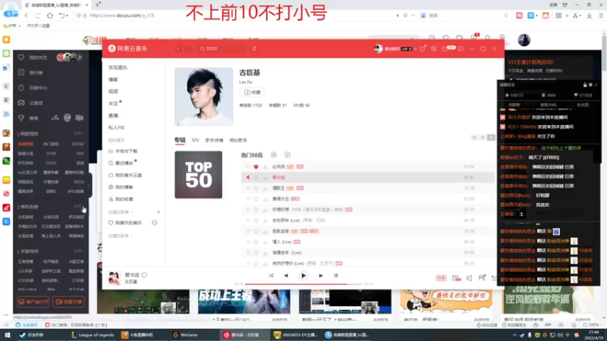Like the song 情歌王

(256, 188)
